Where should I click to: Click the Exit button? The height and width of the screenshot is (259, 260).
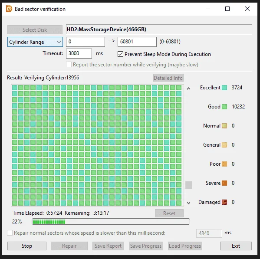point(236,246)
